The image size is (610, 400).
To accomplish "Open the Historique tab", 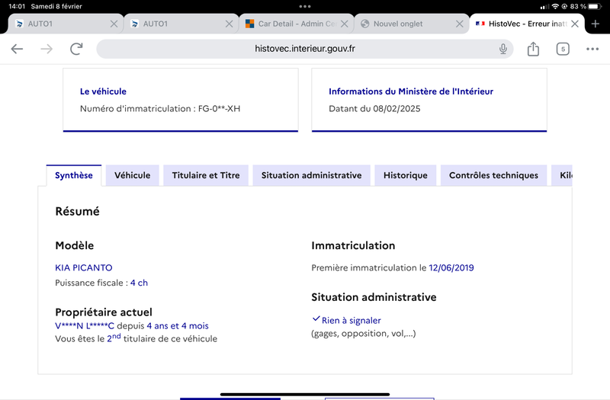I will [406, 175].
